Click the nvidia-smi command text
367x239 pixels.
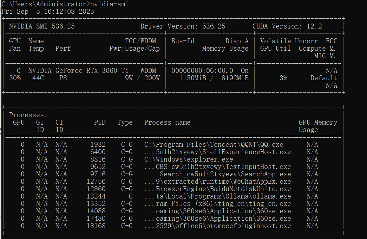point(109,4)
